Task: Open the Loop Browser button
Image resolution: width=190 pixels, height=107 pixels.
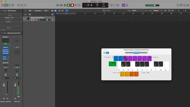Action: [184, 5]
